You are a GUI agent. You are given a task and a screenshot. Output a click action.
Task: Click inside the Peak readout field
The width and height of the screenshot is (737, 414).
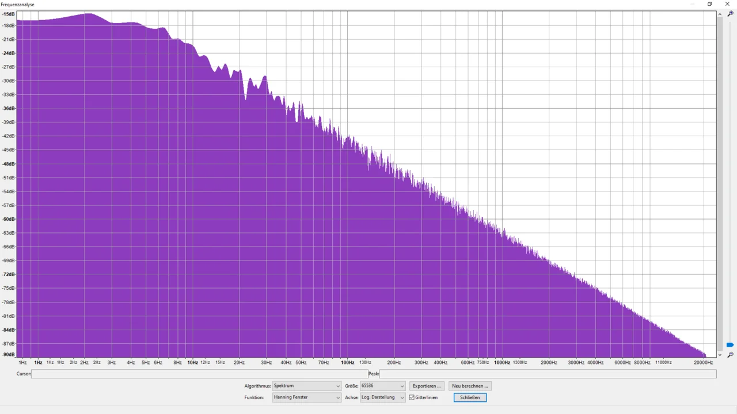(x=547, y=374)
